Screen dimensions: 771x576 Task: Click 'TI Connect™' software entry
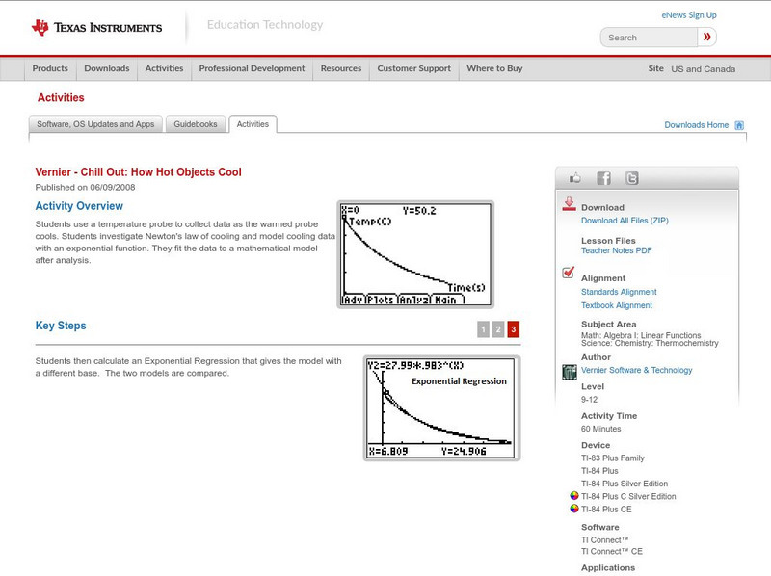(605, 540)
